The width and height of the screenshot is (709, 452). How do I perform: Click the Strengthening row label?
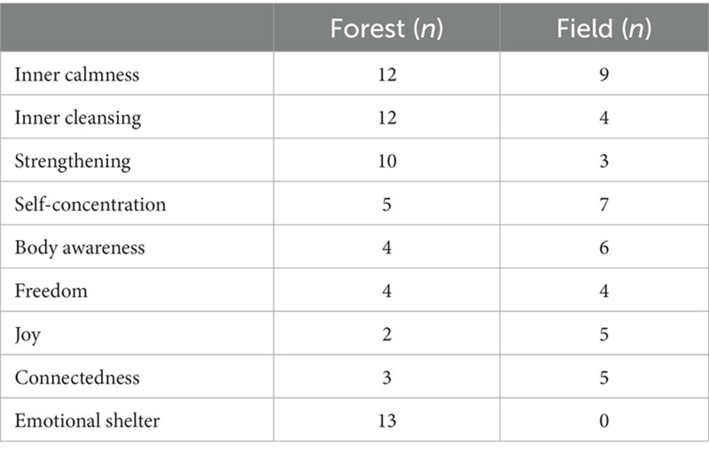point(73,161)
